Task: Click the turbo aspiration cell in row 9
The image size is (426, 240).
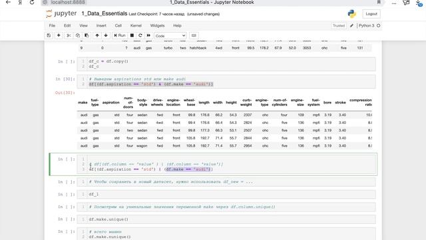Action: pyautogui.click(x=168, y=48)
